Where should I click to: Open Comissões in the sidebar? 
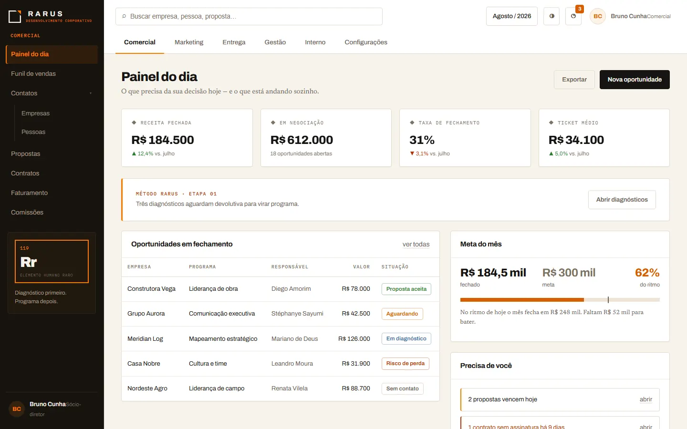tap(52, 213)
